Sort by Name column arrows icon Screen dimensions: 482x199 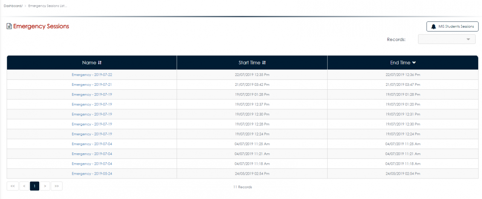tap(100, 63)
